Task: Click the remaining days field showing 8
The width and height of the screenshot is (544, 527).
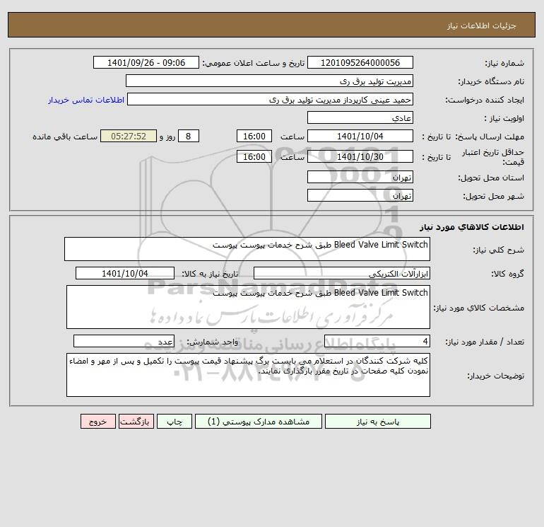Action: point(189,137)
